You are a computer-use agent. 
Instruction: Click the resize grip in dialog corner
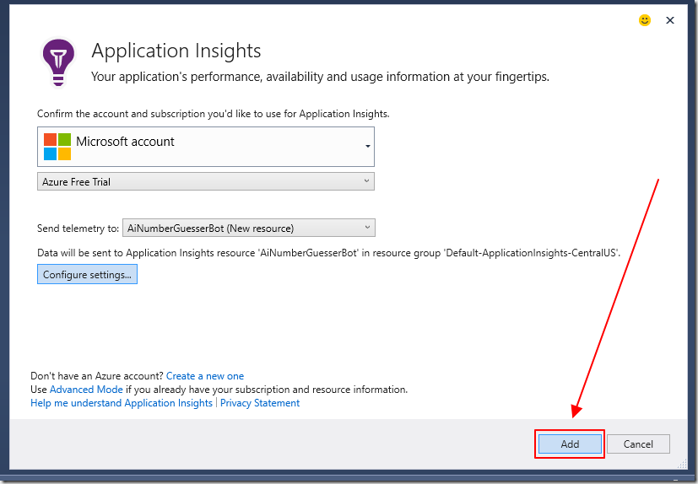point(682,464)
